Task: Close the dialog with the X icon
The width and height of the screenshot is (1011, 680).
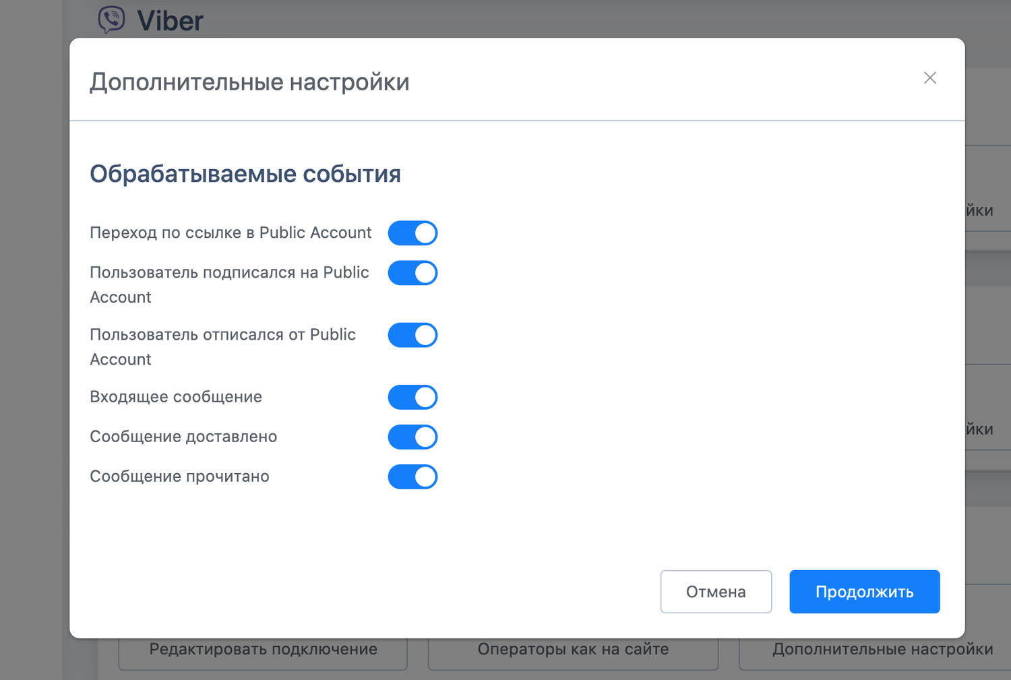Action: [930, 78]
